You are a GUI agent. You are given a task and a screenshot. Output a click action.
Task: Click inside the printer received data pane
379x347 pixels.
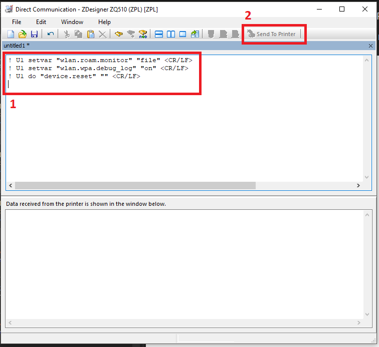(185, 265)
